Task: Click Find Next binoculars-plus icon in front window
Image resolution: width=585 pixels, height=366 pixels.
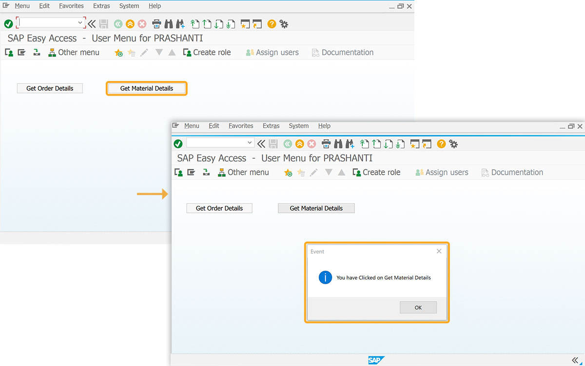Action: coord(350,143)
